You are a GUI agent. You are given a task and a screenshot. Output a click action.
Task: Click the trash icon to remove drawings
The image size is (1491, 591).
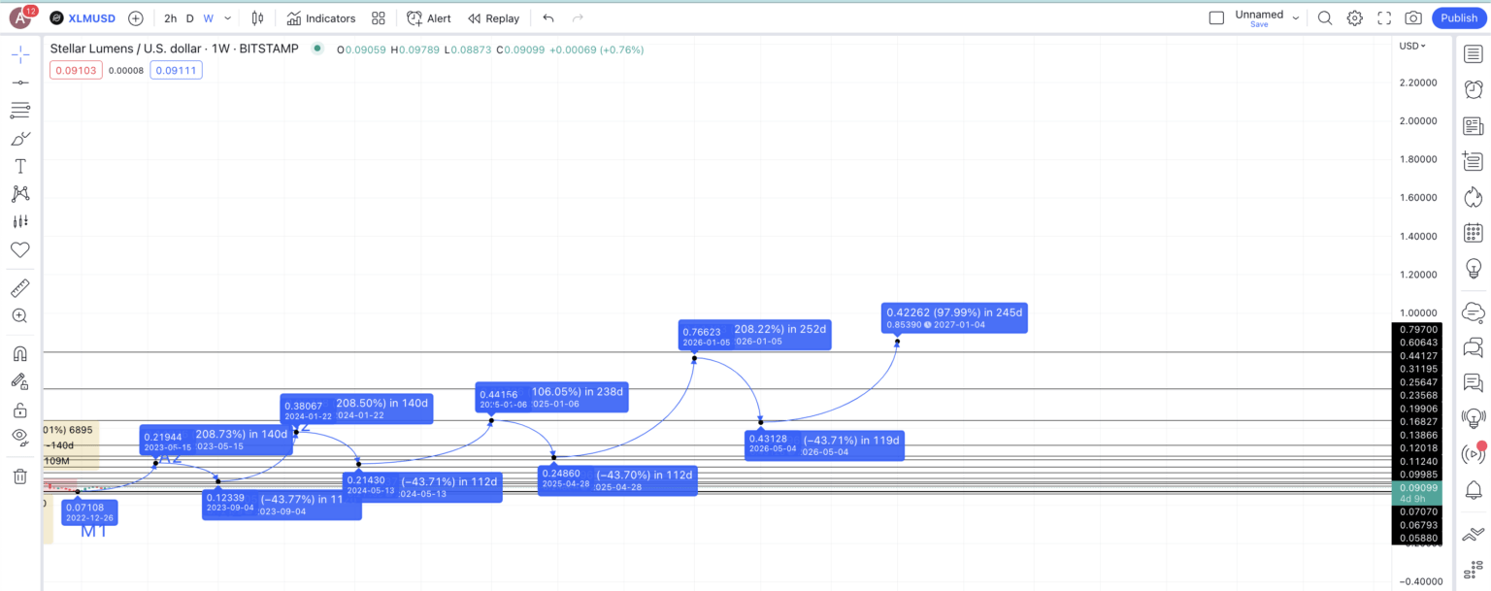pos(19,476)
